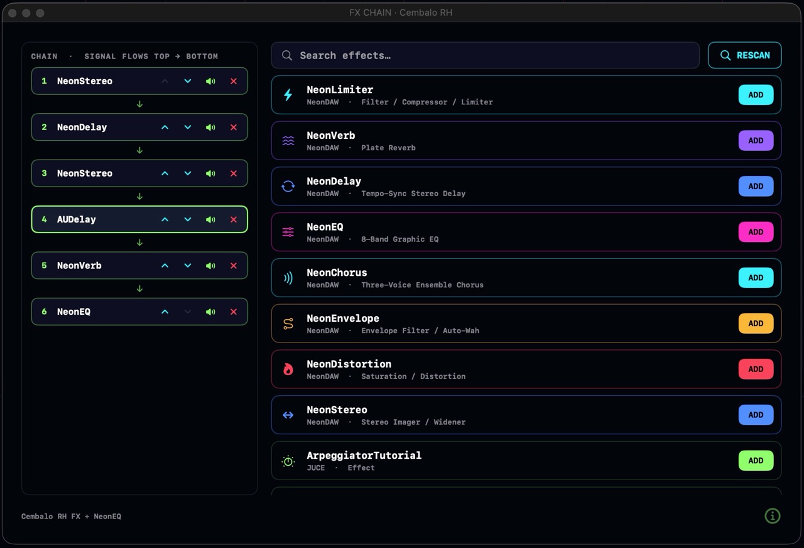Open the info icon at bottom right
The image size is (804, 548).
(772, 516)
